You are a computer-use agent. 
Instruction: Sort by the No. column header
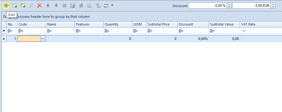point(12,24)
